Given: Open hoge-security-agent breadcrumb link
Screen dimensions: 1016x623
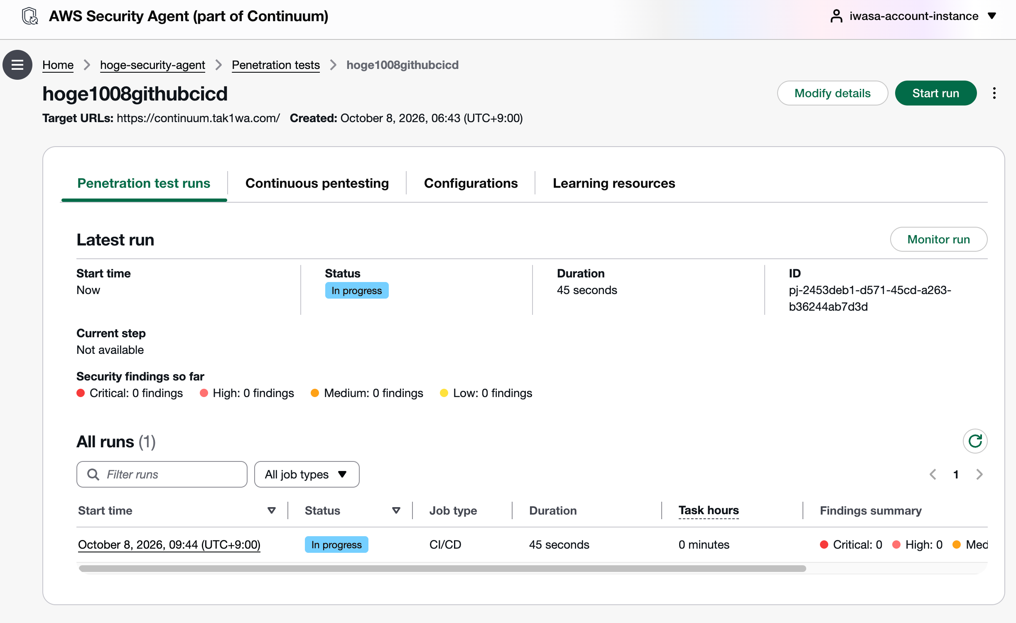Looking at the screenshot, I should pyautogui.click(x=152, y=65).
